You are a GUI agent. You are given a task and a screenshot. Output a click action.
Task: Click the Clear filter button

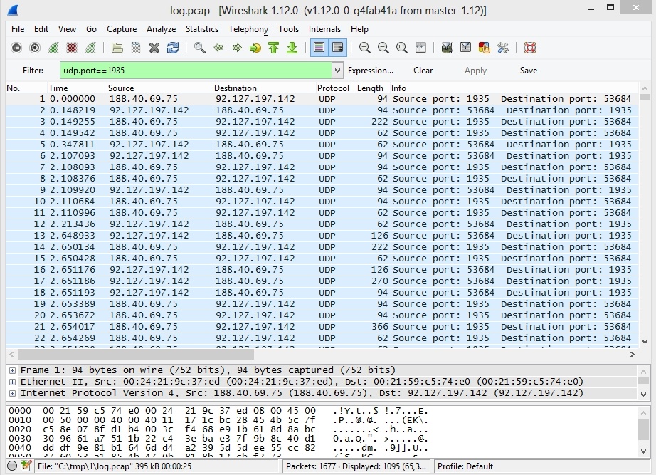pyautogui.click(x=423, y=71)
